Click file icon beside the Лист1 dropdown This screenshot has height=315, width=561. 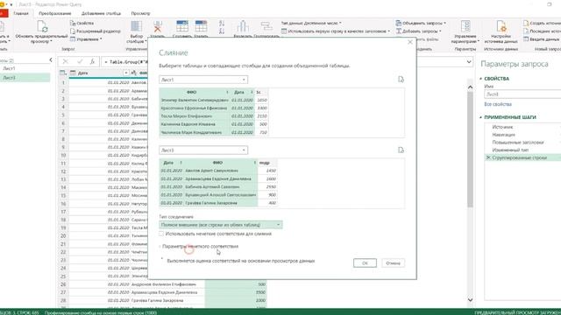click(x=401, y=80)
